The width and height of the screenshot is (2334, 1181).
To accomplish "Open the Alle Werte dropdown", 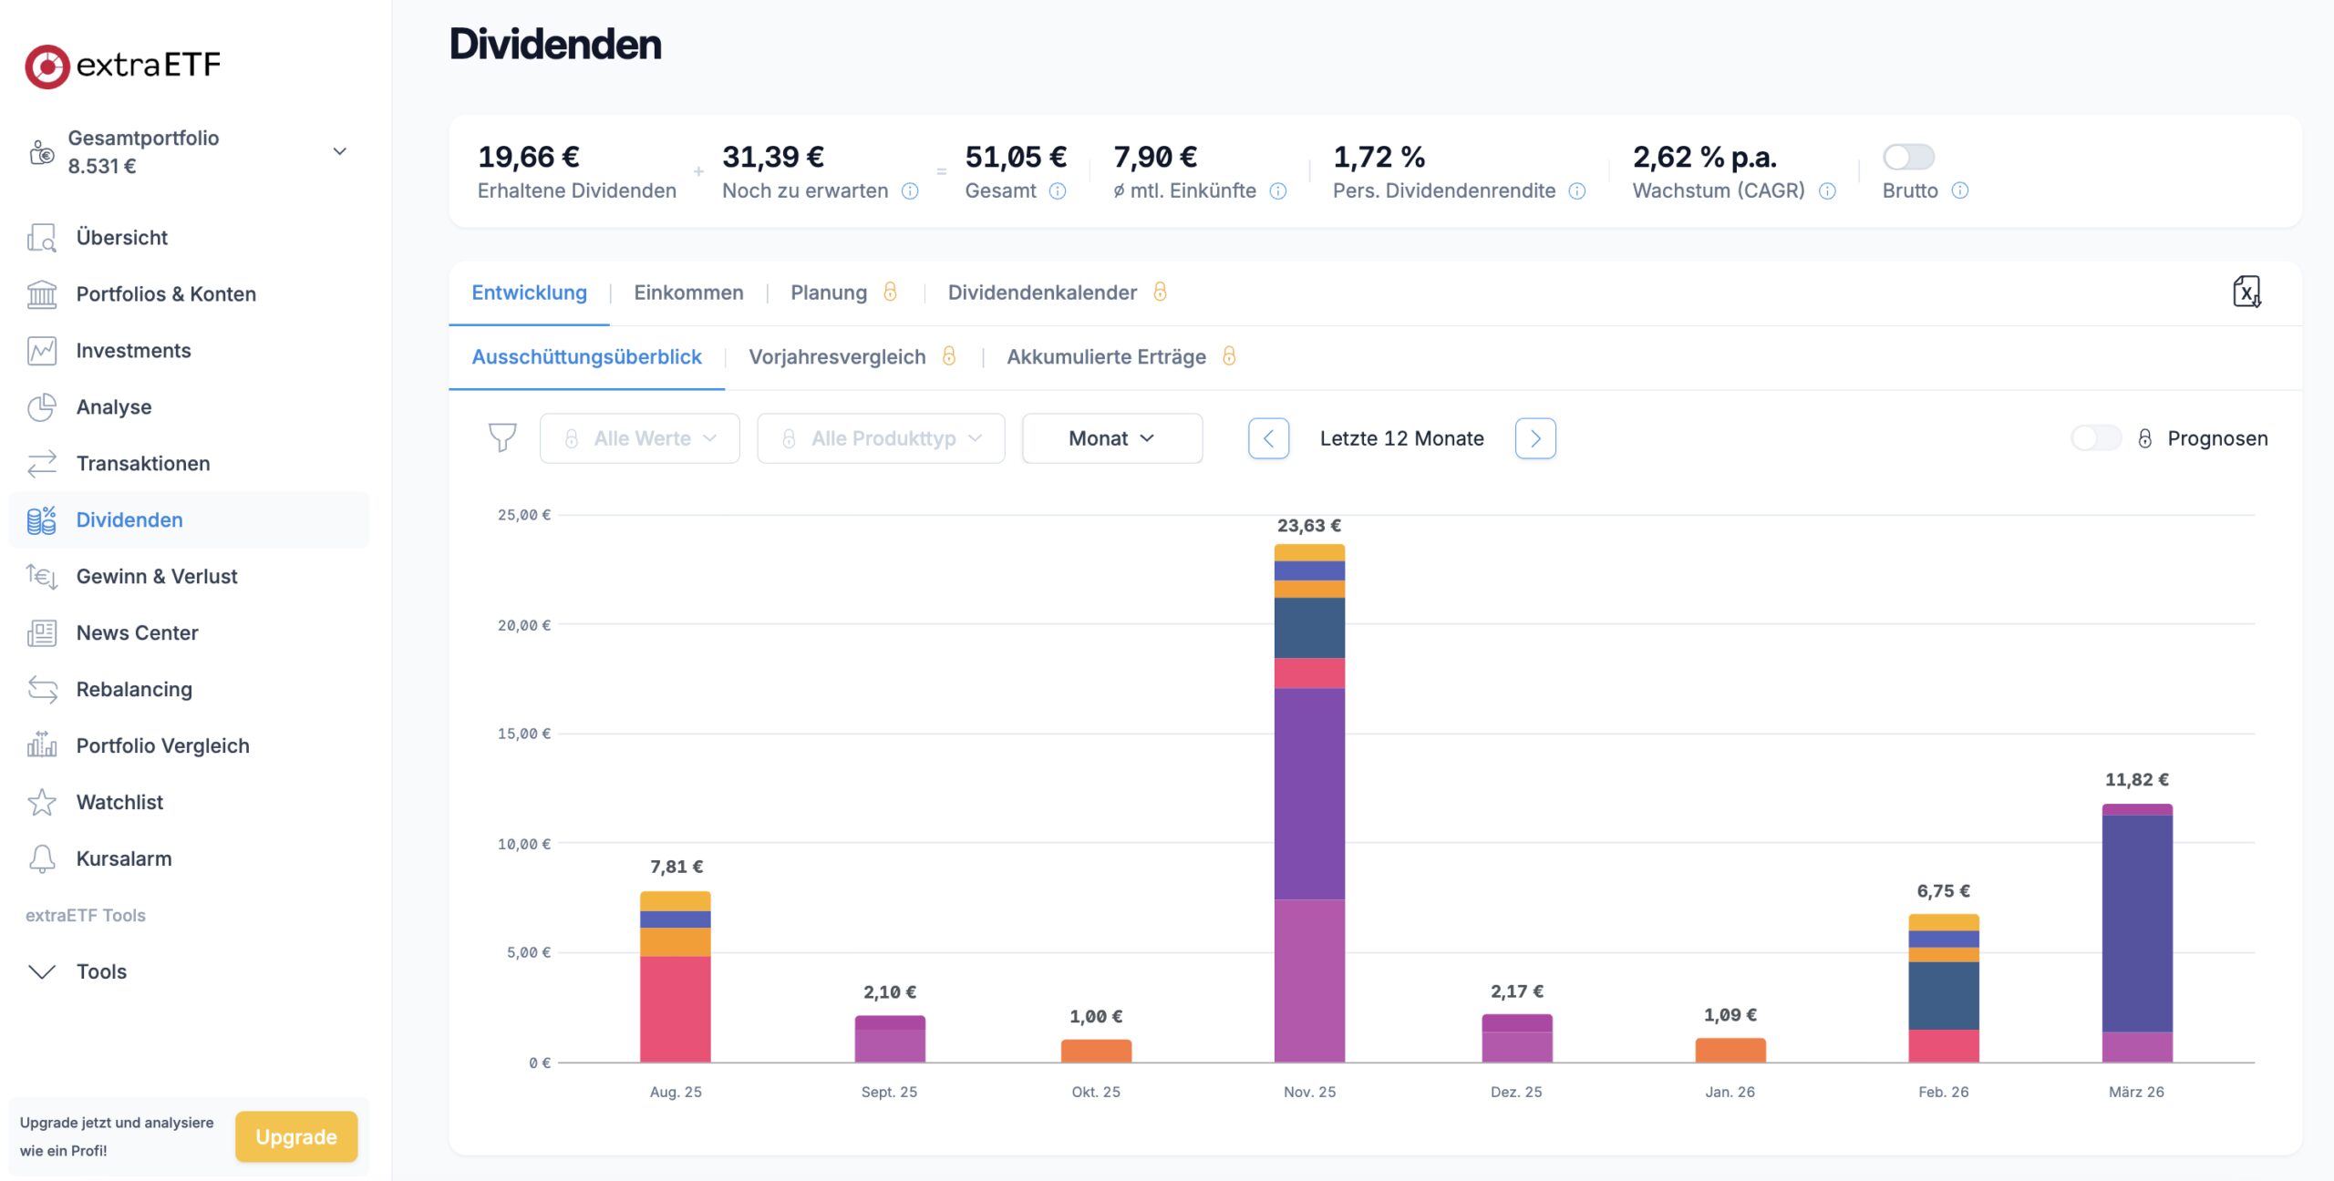I will (640, 438).
